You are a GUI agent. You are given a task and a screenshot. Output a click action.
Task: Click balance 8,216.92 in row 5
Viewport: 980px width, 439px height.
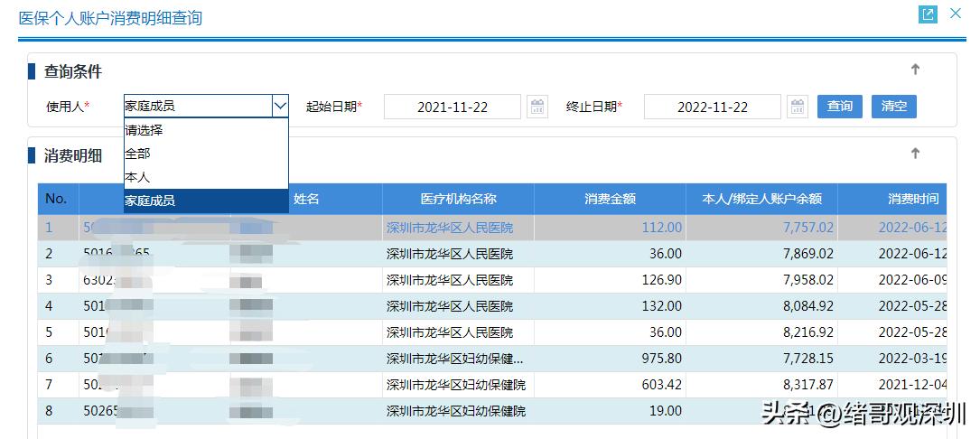808,332
